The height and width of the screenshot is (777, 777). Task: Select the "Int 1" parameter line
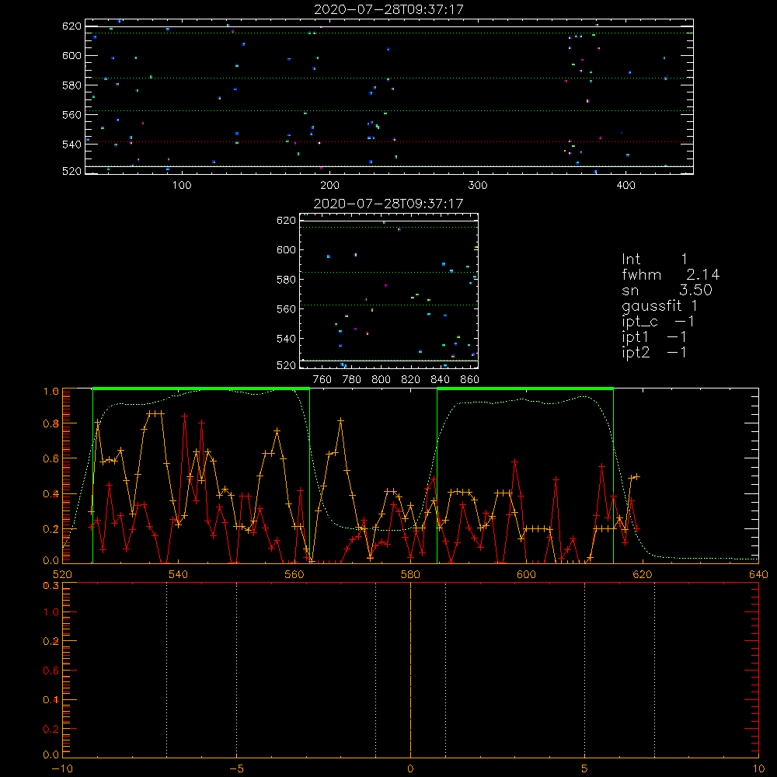click(654, 260)
